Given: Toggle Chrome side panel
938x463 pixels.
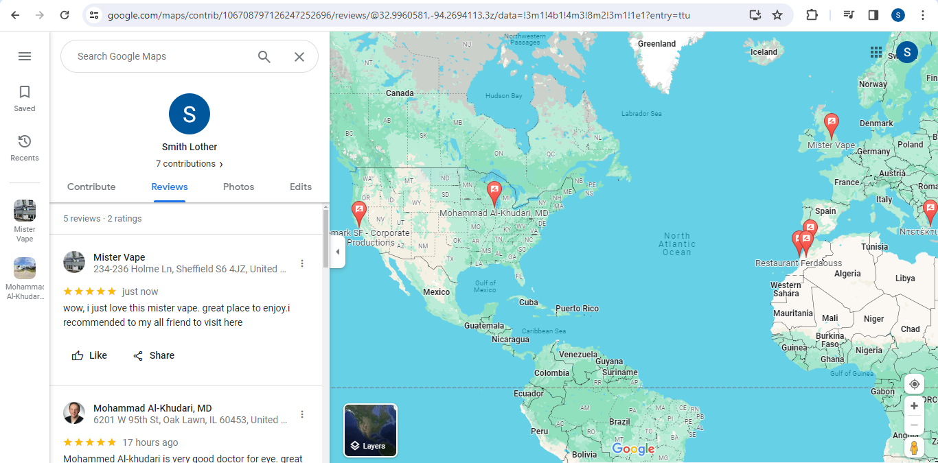Looking at the screenshot, I should (873, 15).
